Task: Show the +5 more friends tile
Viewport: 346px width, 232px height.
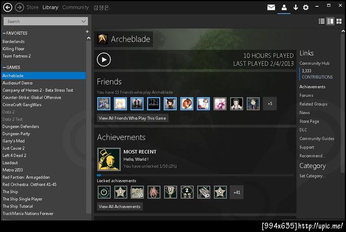Action: (270, 103)
